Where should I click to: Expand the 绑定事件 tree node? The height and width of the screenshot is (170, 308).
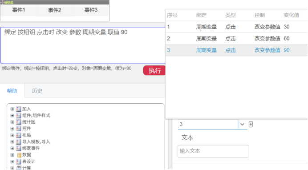12,148
